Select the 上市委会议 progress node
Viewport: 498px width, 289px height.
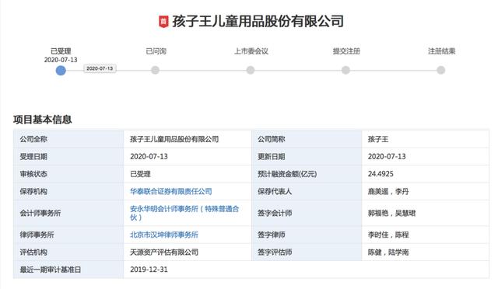click(251, 70)
